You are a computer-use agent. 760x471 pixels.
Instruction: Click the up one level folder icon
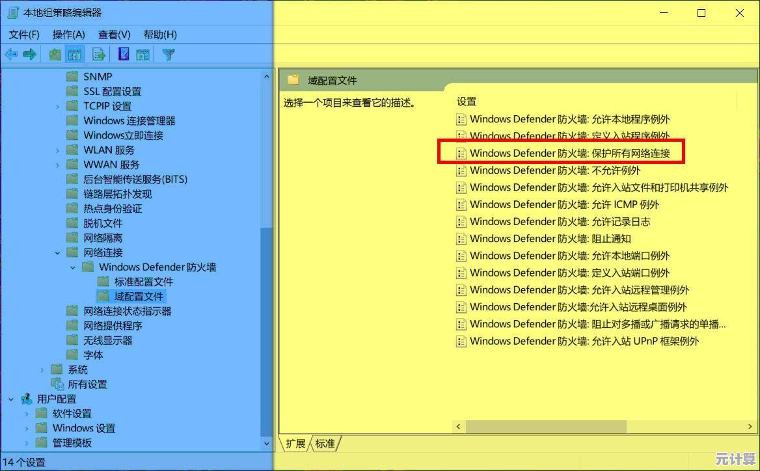point(55,54)
